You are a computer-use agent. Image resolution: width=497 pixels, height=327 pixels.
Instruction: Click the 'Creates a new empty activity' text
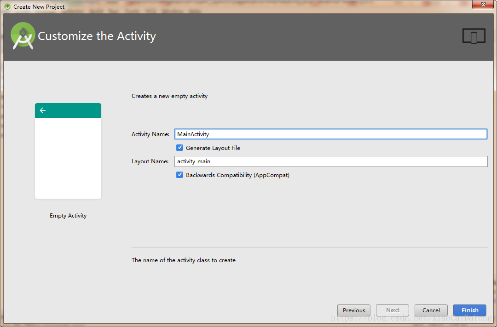tap(169, 96)
